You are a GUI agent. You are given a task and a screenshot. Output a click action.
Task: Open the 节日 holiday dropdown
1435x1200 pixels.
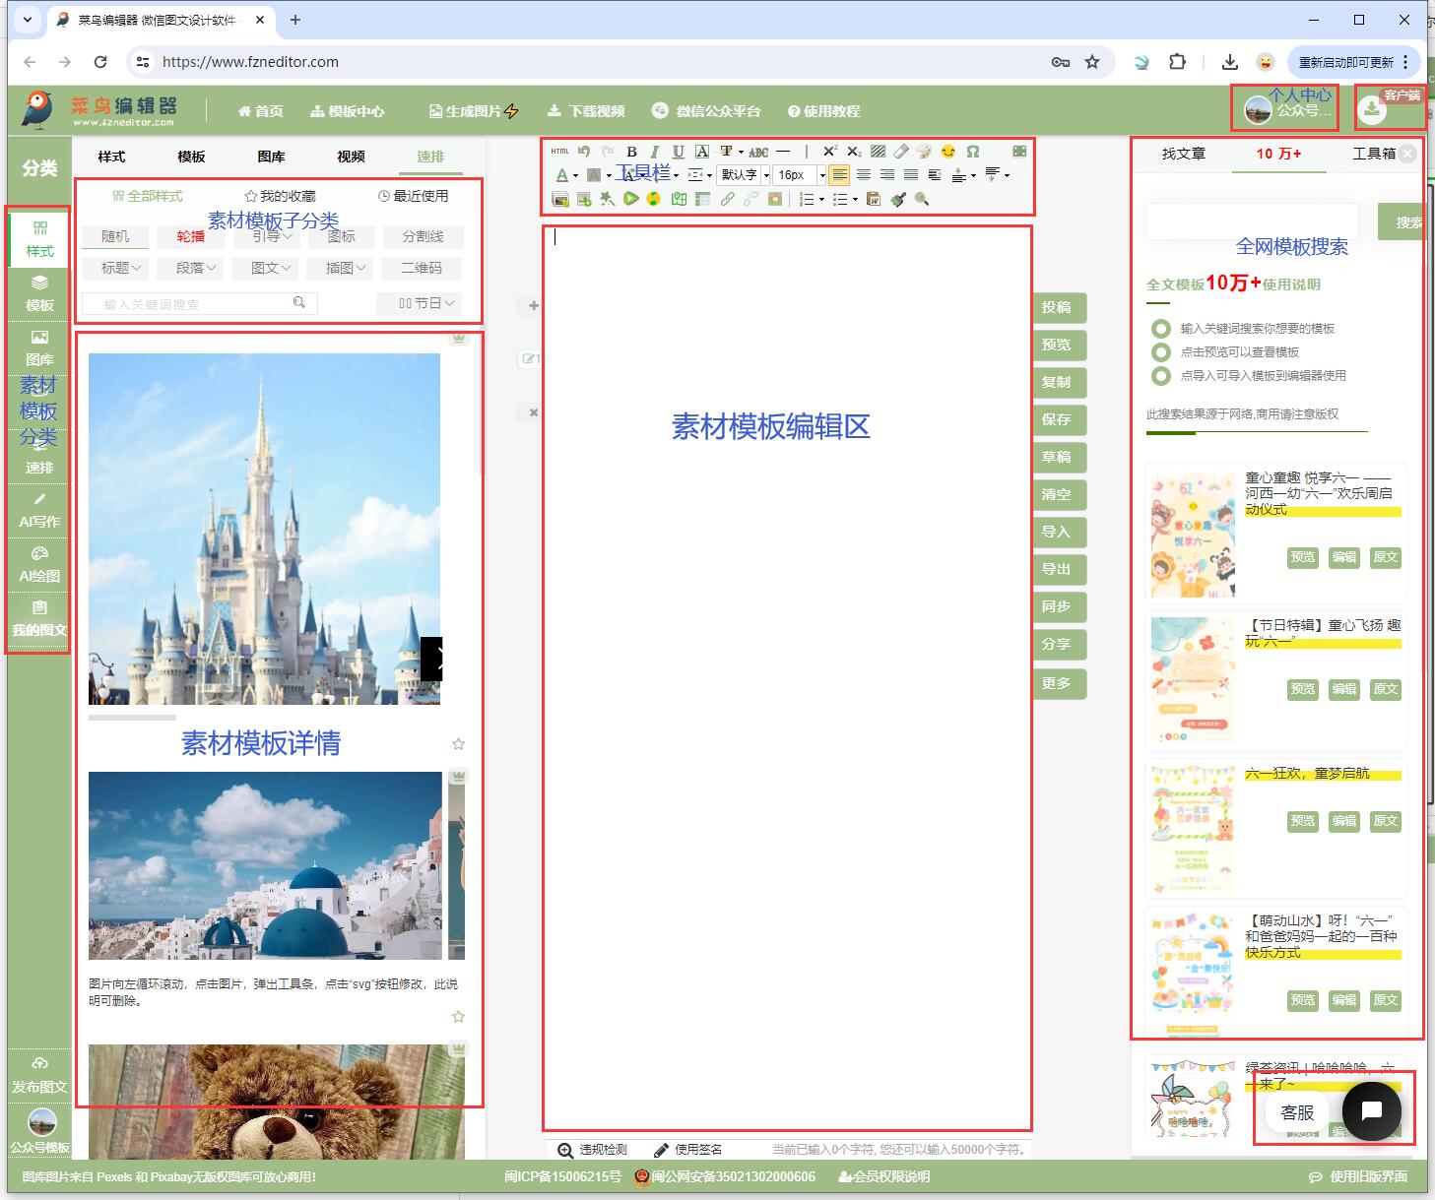point(420,303)
